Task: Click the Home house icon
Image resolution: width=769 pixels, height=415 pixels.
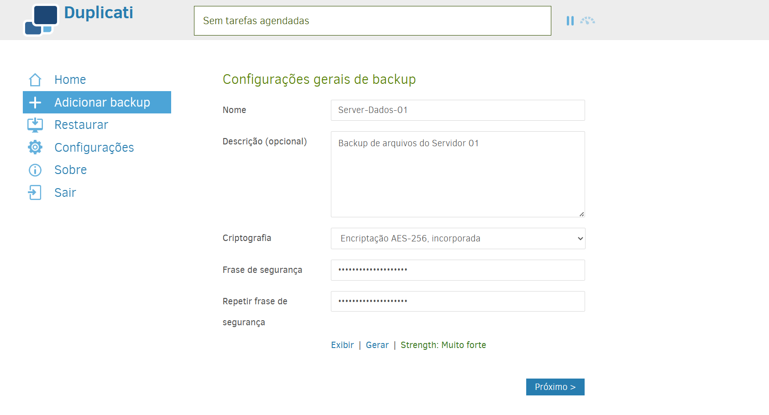Action: pos(35,80)
